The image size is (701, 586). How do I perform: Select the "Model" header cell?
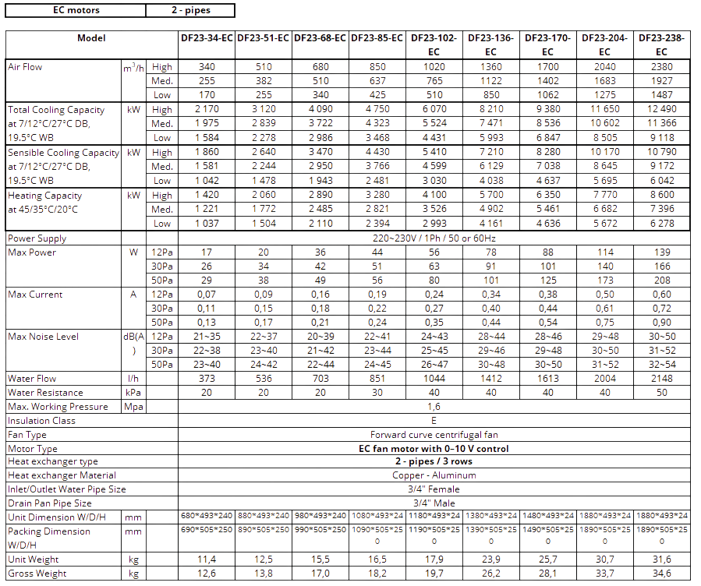tap(91, 38)
